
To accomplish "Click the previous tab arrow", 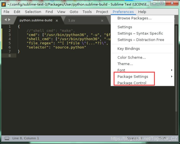I will click(x=5, y=20).
